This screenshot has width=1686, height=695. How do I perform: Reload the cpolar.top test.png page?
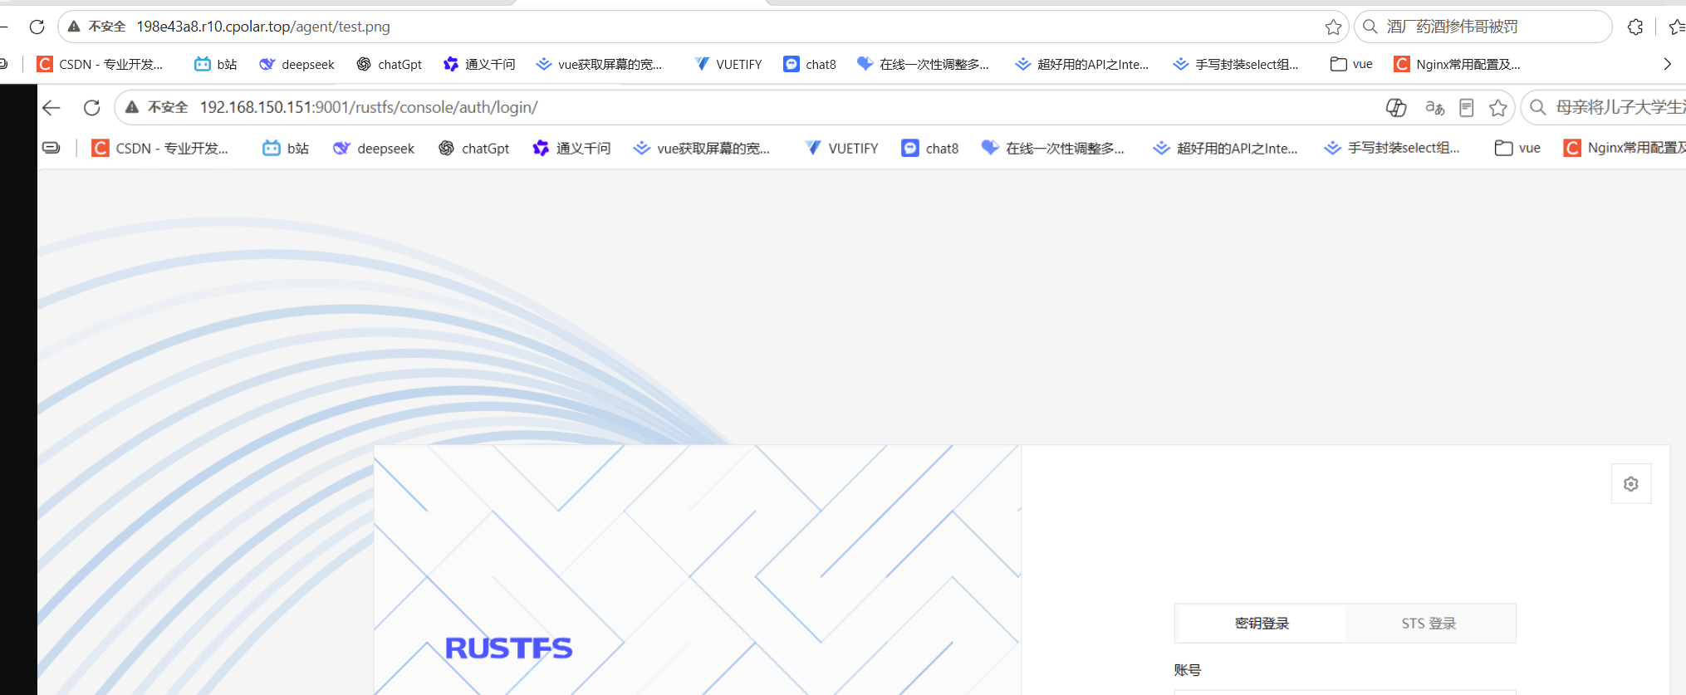coord(37,27)
